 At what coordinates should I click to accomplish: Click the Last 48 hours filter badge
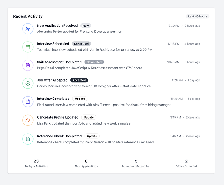coord(197,16)
